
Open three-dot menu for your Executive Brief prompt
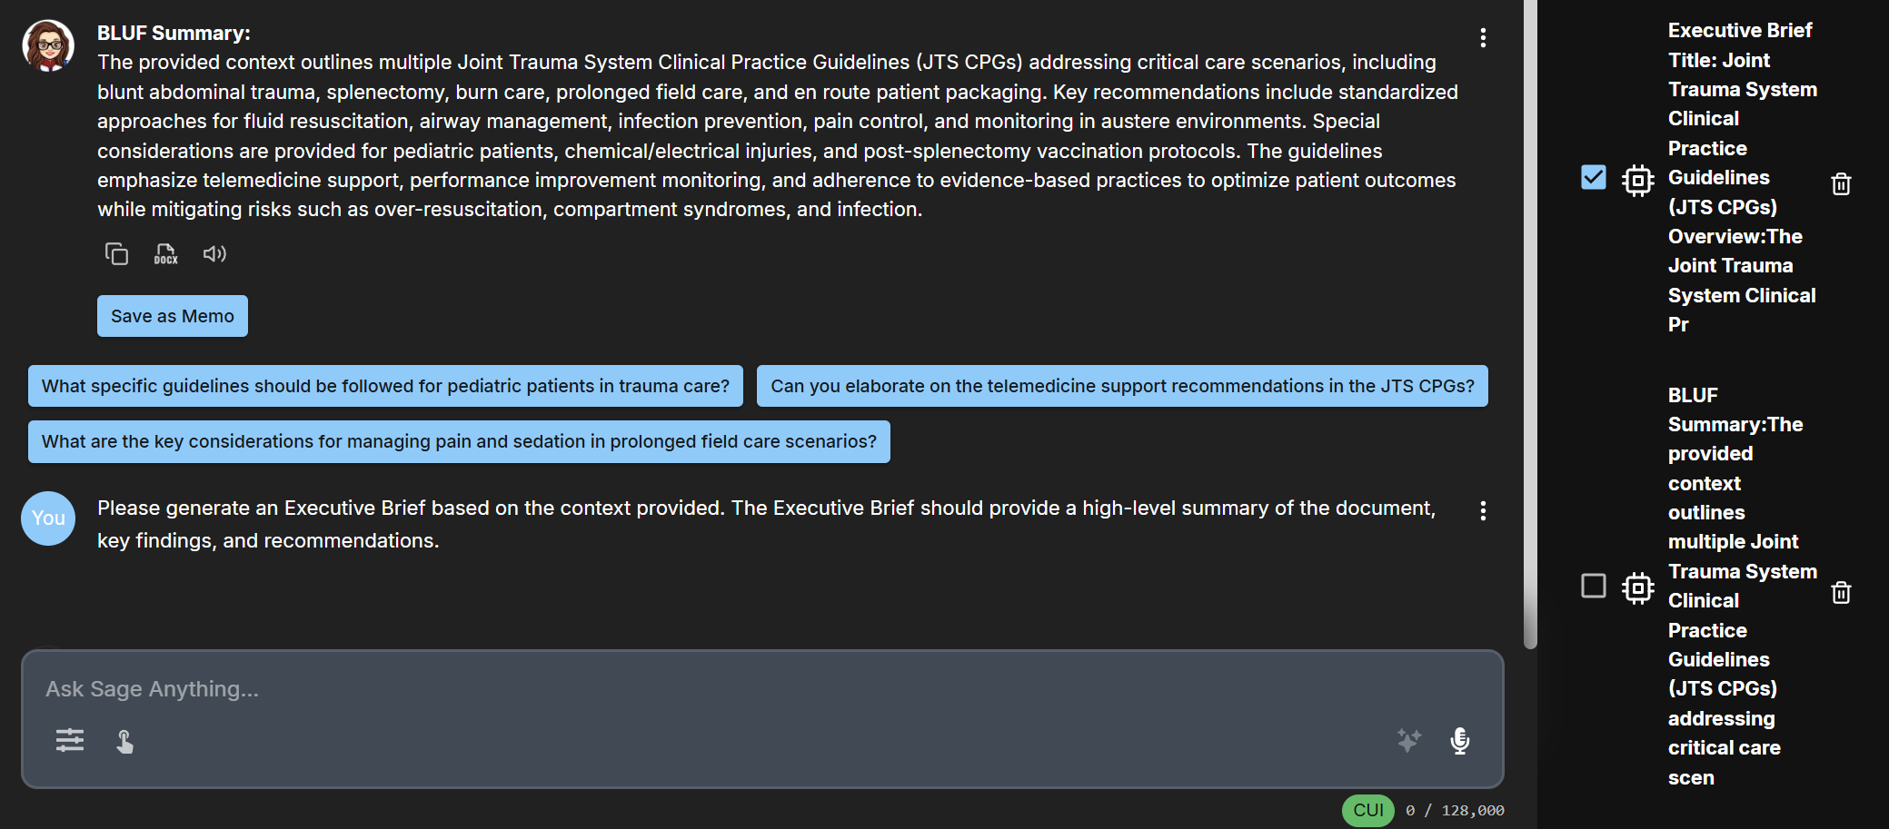[1483, 511]
